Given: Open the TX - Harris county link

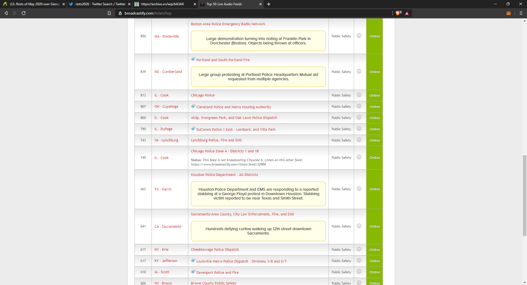Looking at the screenshot, I should tap(163, 189).
